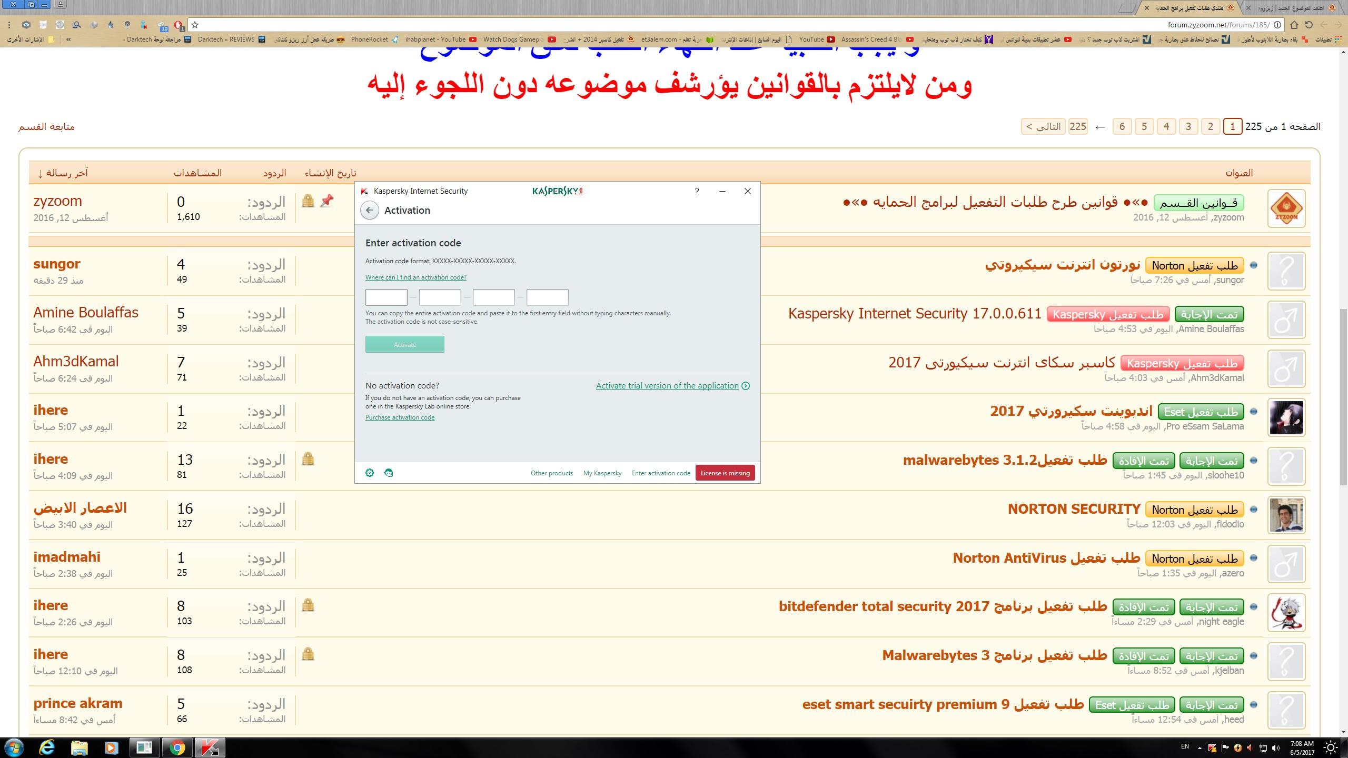1348x758 pixels.
Task: Go back in Kaspersky Activation window
Action: pyautogui.click(x=370, y=211)
